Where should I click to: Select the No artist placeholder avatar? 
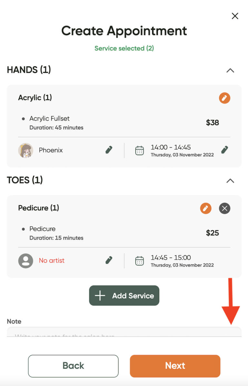tap(26, 261)
